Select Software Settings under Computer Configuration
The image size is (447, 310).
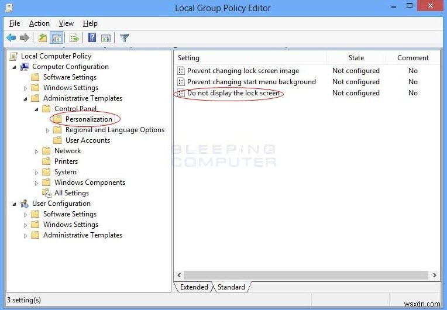[x=70, y=77]
